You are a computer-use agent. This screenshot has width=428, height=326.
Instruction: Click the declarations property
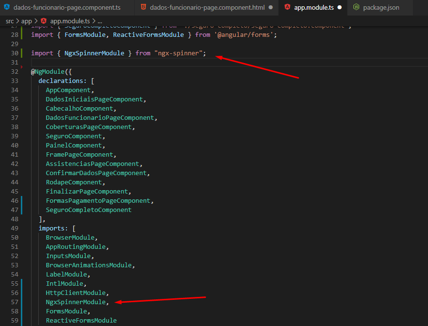61,81
